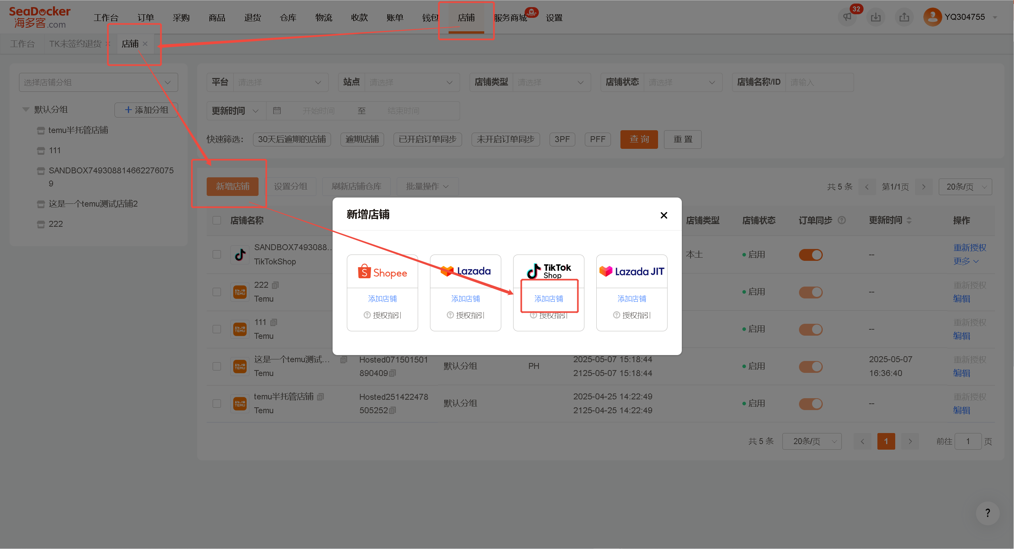Viewport: 1014px width, 549px height.
Task: Switch to the 工作台 tab
Action: [x=22, y=44]
